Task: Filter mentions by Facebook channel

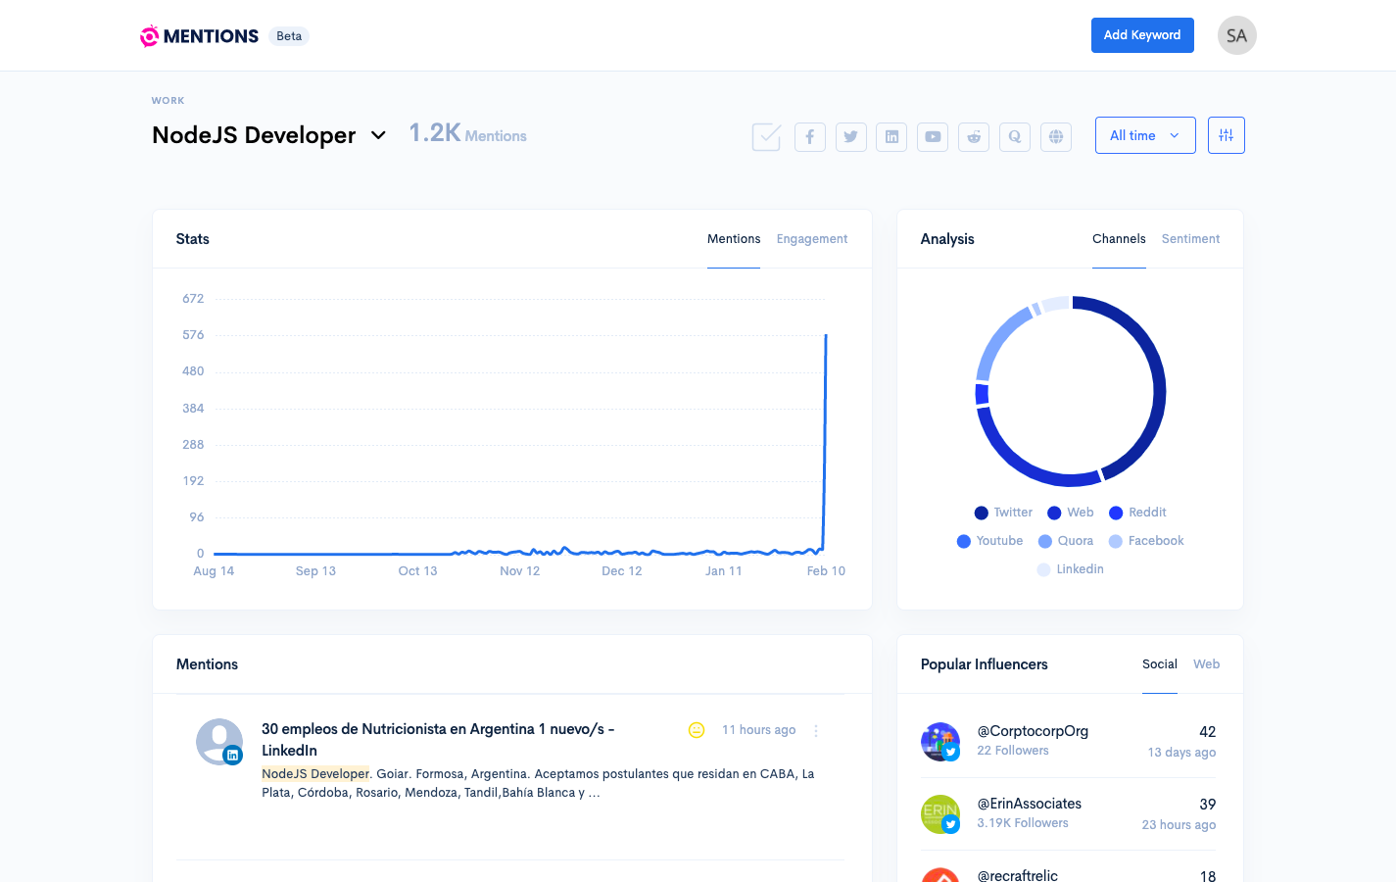Action: [x=809, y=136]
